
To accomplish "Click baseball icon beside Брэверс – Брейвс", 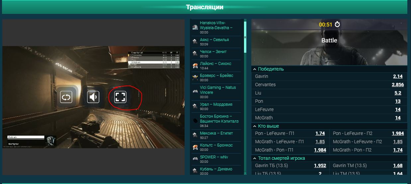I will point(195,78).
